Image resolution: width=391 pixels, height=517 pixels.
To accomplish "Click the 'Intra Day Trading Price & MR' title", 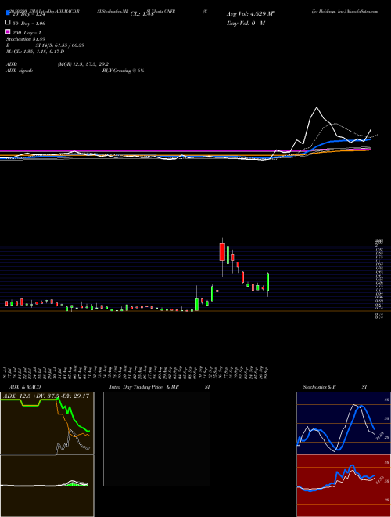I will click(x=144, y=387).
